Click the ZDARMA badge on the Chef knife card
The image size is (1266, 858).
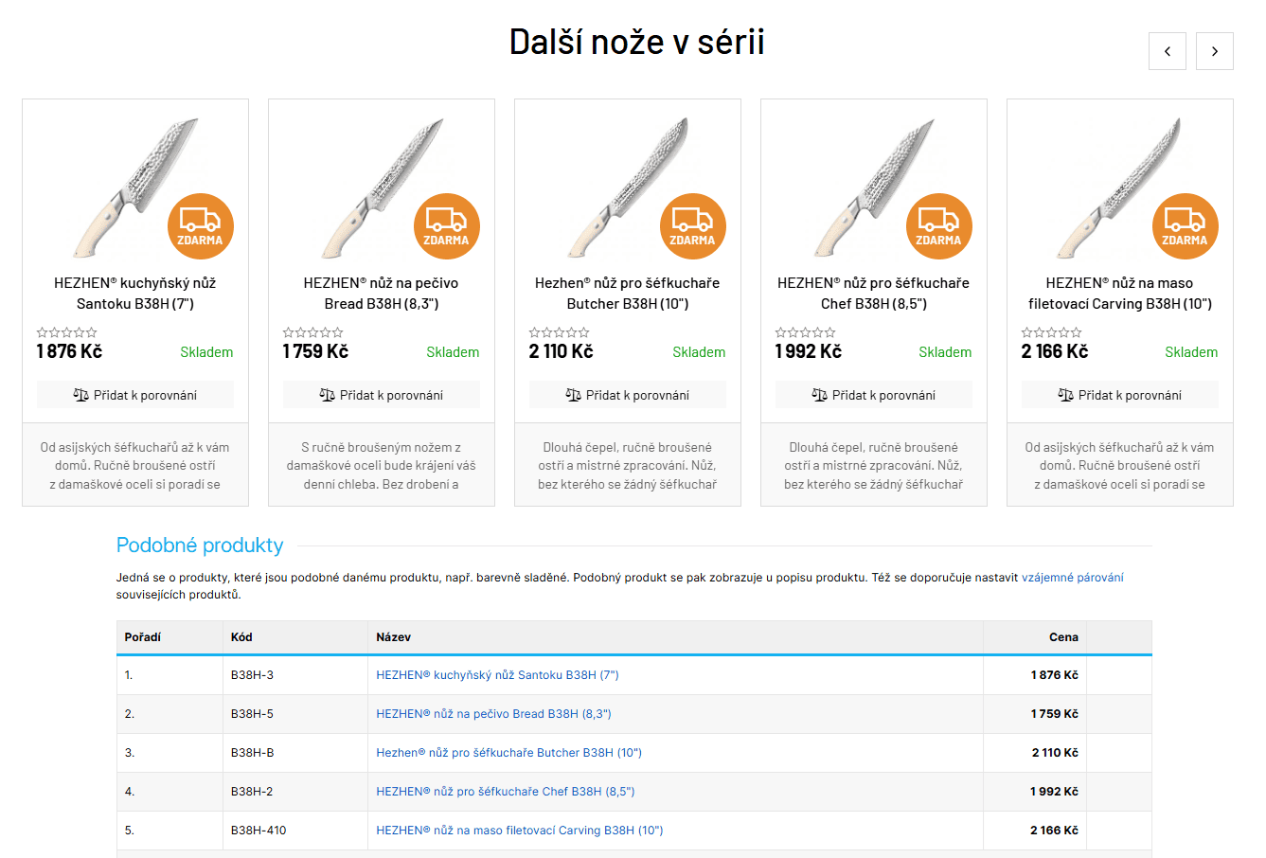click(x=938, y=225)
